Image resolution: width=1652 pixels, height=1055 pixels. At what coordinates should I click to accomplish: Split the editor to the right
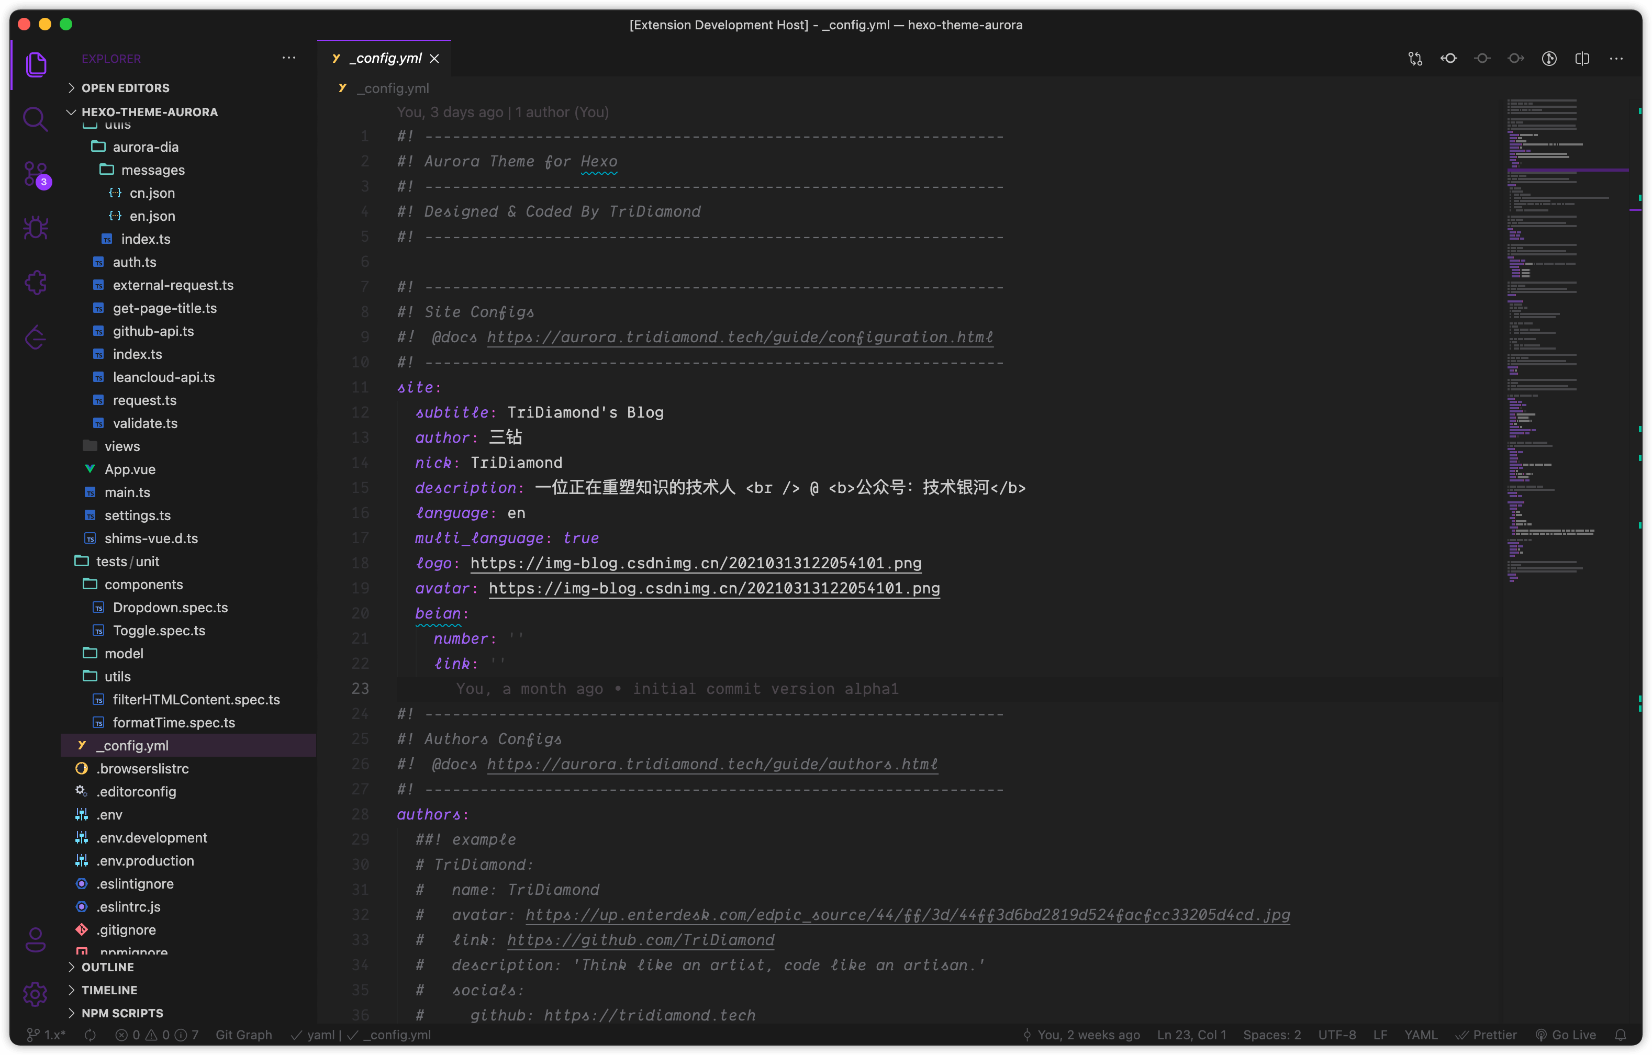(x=1582, y=58)
